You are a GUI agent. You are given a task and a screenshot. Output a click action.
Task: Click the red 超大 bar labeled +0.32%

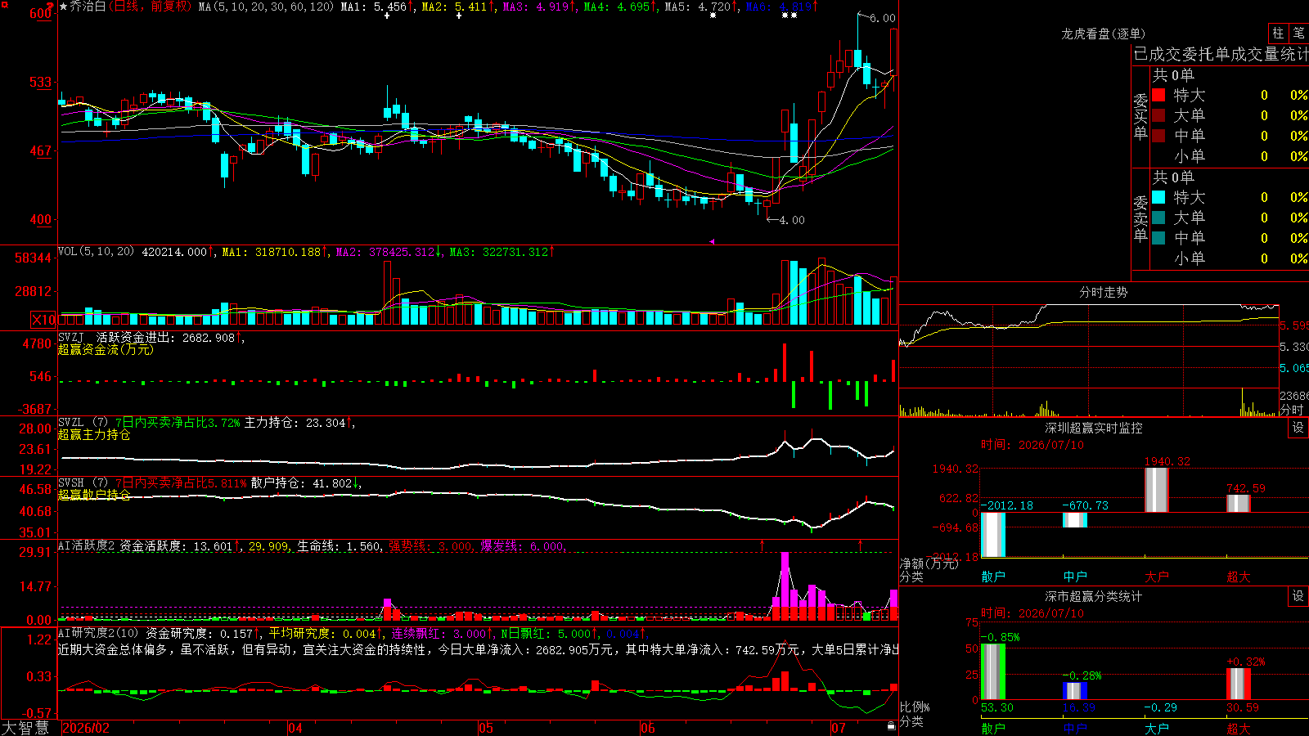click(1239, 684)
